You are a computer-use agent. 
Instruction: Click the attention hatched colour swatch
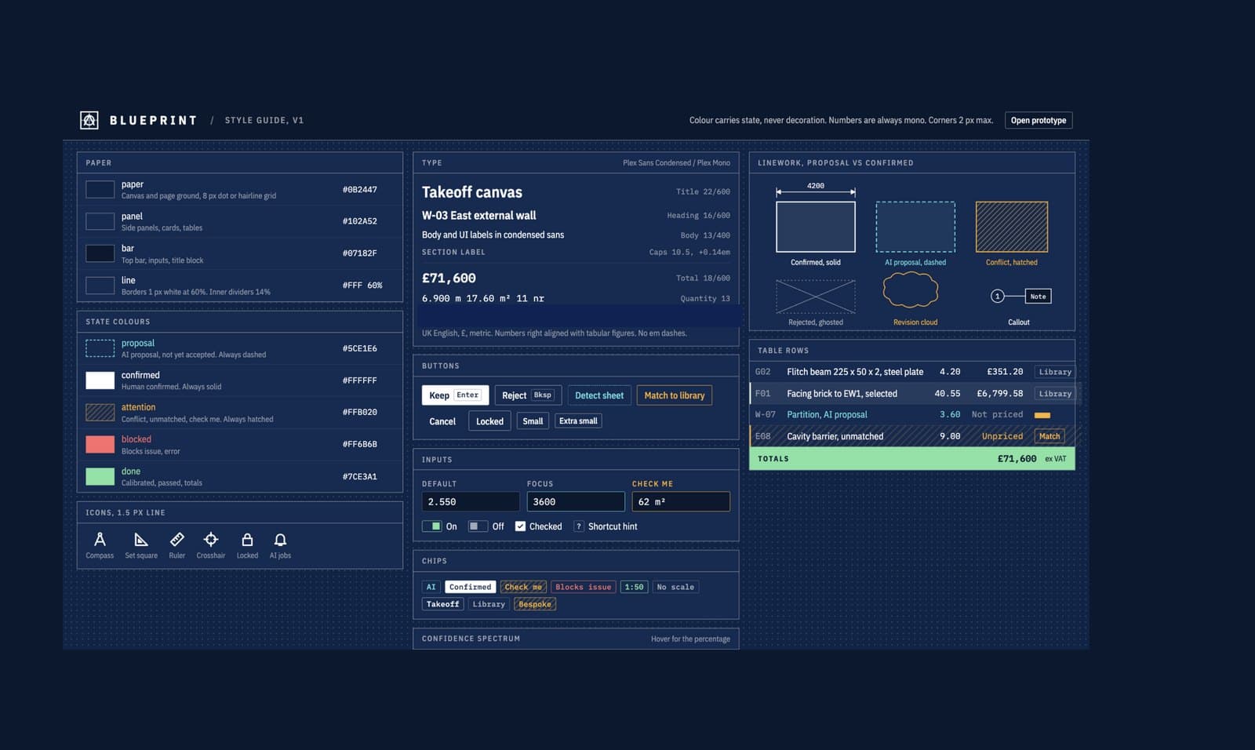100,412
